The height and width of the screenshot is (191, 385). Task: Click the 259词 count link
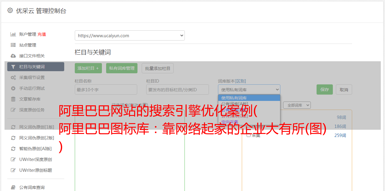click(x=340, y=135)
